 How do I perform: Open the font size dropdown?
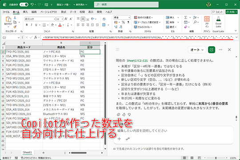pyautogui.click(x=62, y=19)
